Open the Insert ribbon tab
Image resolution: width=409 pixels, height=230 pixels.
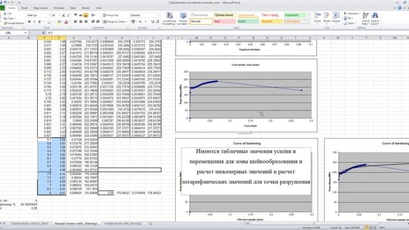(x=24, y=8)
